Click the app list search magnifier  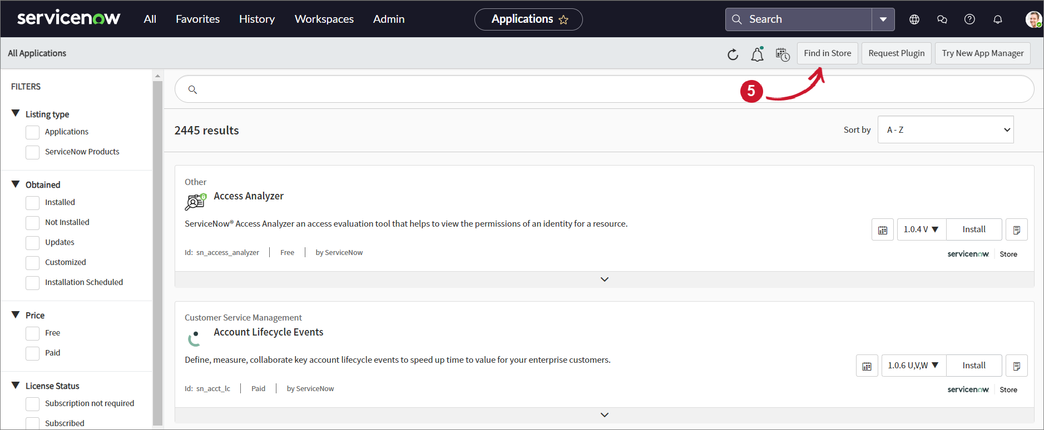[x=192, y=89]
